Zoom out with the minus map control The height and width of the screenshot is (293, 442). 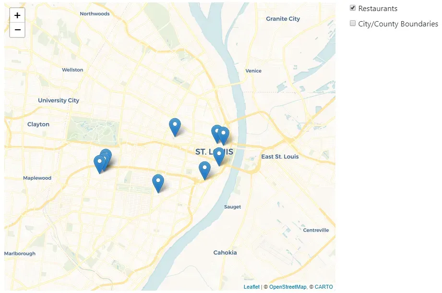tap(17, 30)
